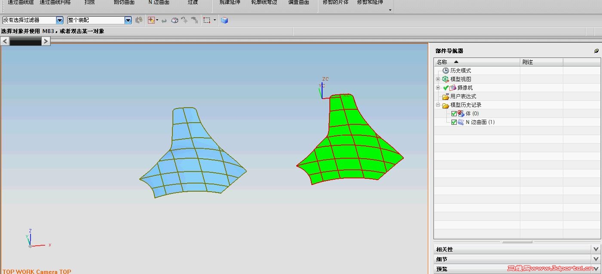Screen dimensions: 602x274
Task: Click the 剖切曲面 section surface command
Action: coord(124,3)
